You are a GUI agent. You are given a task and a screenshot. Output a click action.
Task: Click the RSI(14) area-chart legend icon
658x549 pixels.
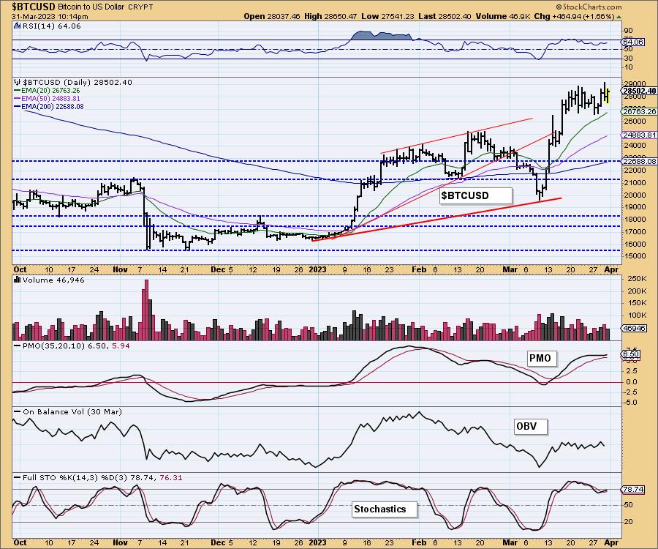[17, 26]
